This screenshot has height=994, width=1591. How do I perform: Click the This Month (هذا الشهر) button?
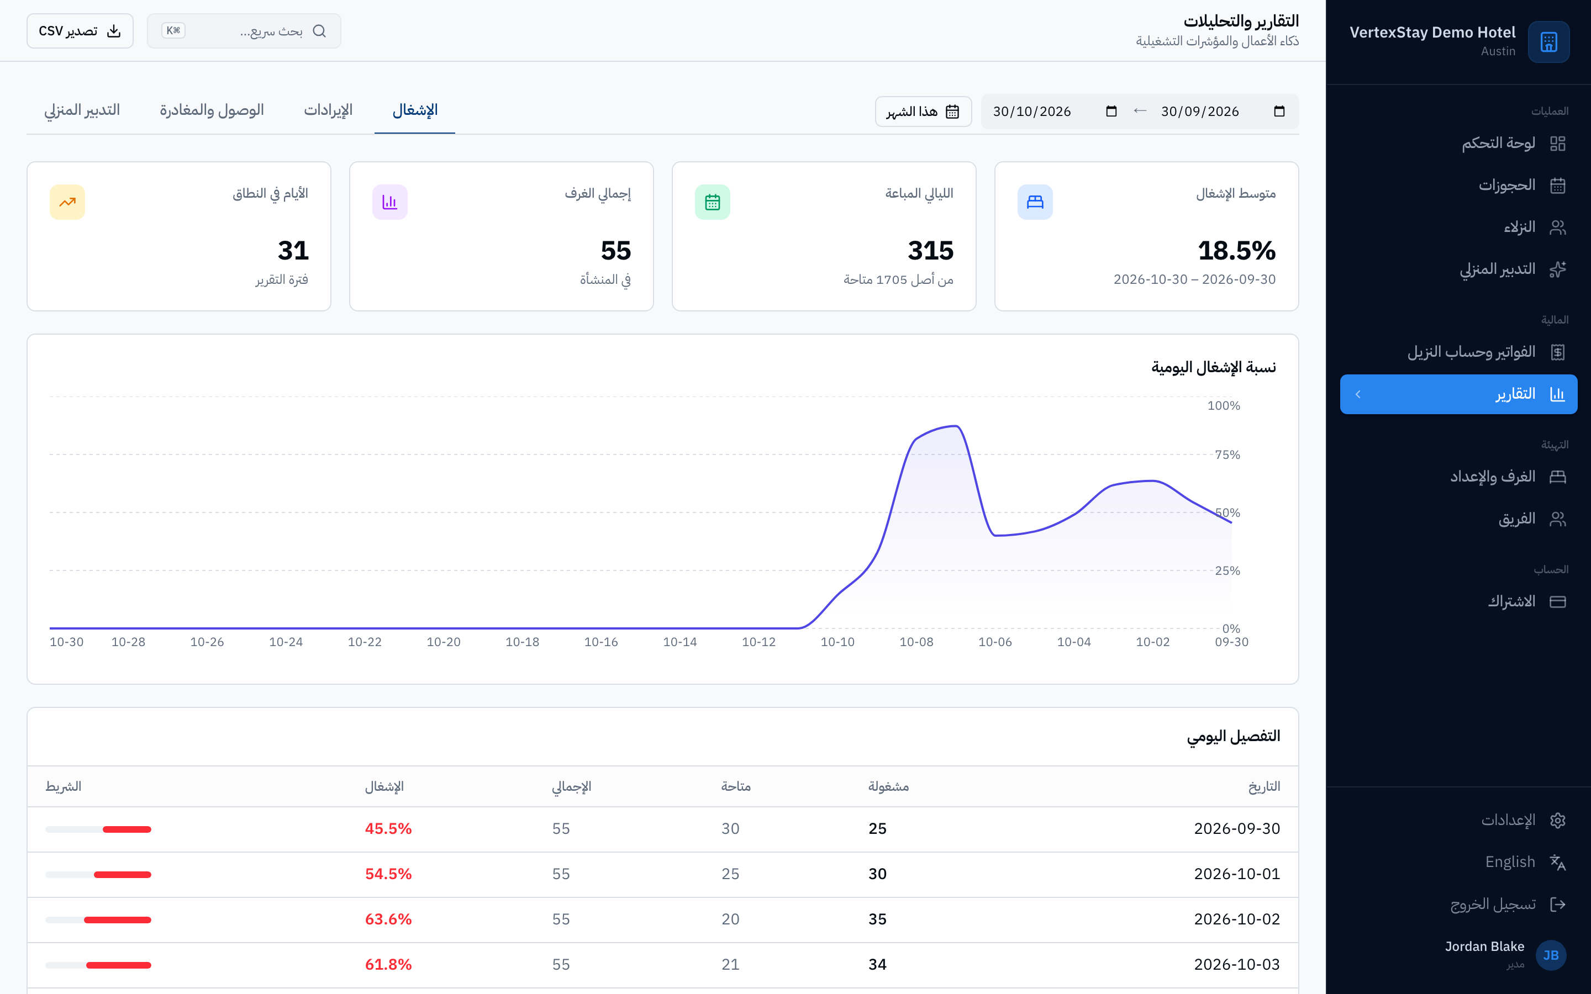pos(923,112)
